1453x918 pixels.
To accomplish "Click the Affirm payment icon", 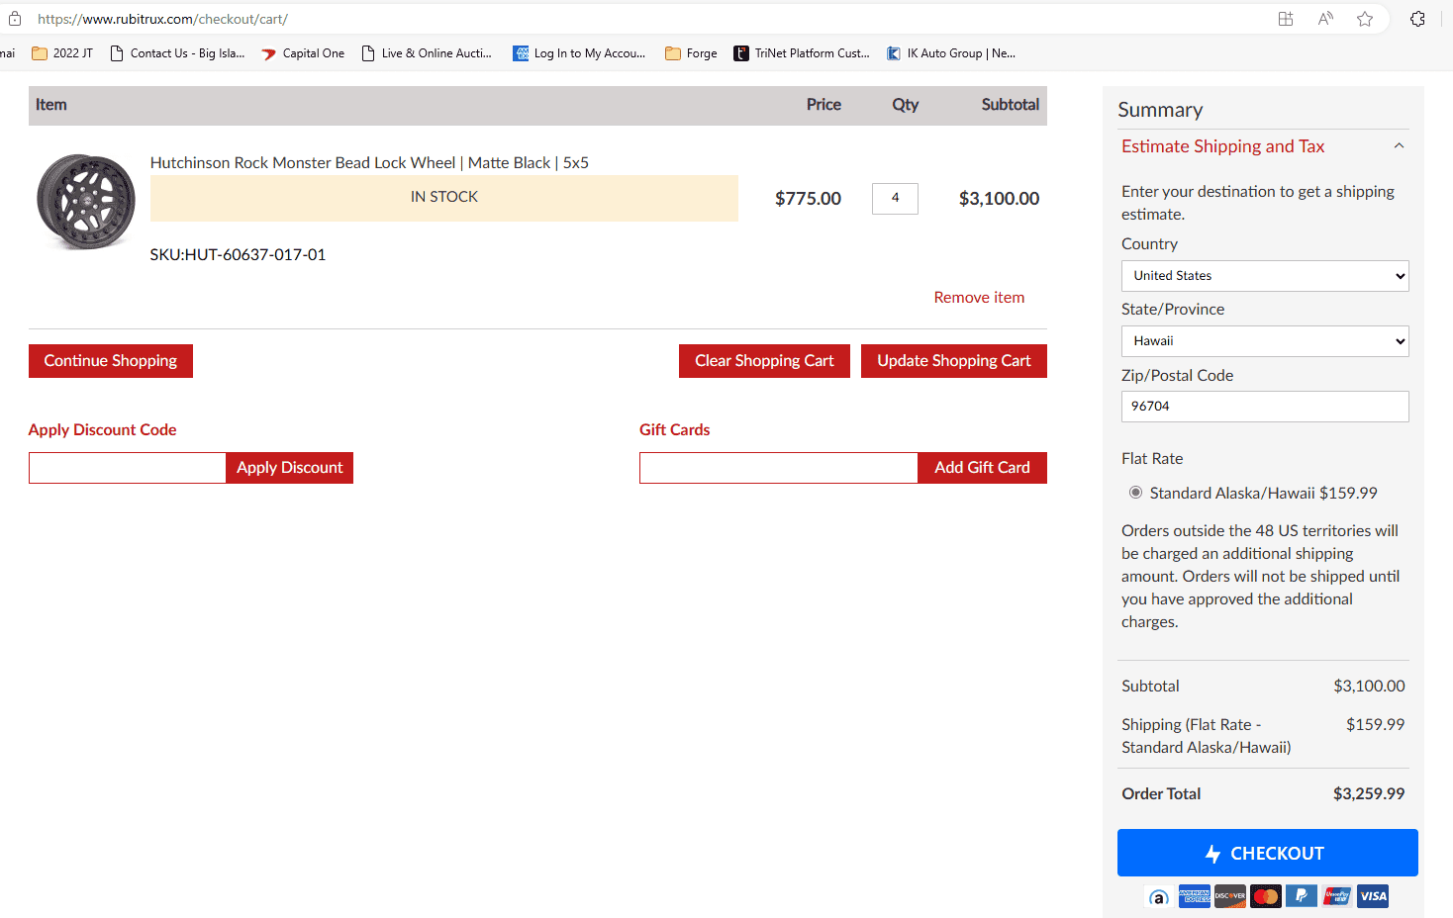I will point(1159,896).
